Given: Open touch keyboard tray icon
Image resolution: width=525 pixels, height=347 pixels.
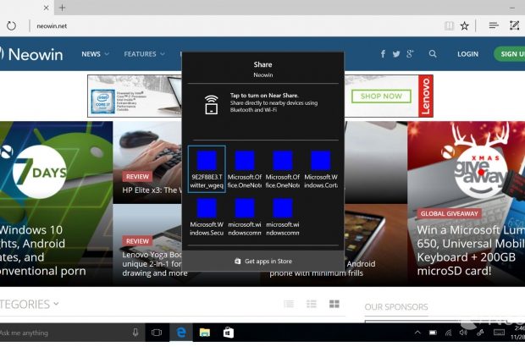Looking at the screenshot, I should point(500,333).
